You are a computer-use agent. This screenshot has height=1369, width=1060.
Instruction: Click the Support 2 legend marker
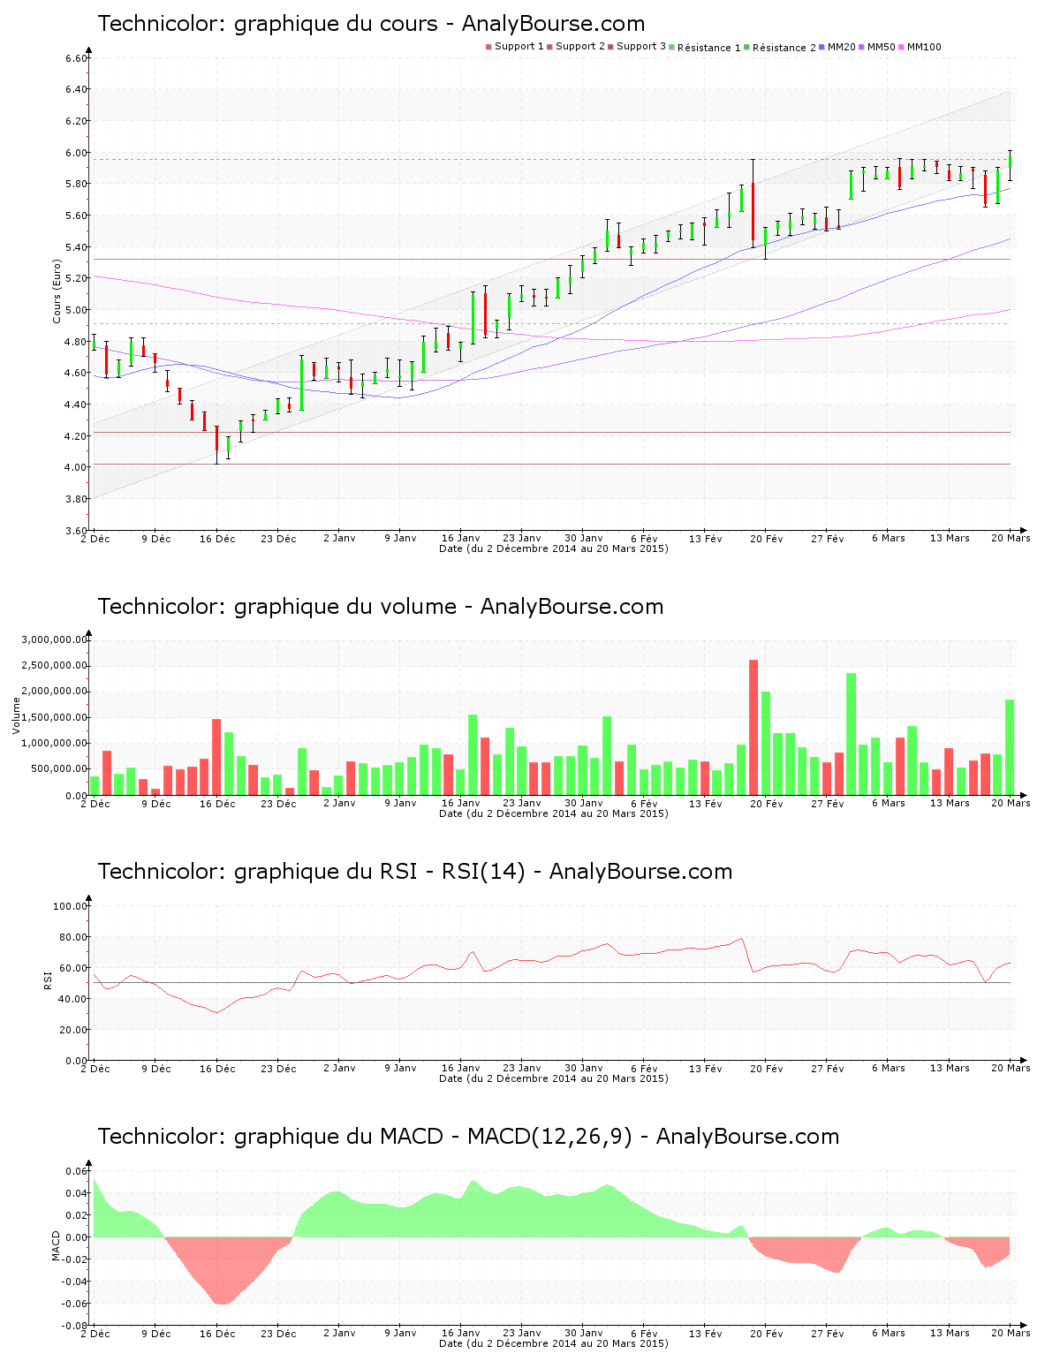click(549, 47)
